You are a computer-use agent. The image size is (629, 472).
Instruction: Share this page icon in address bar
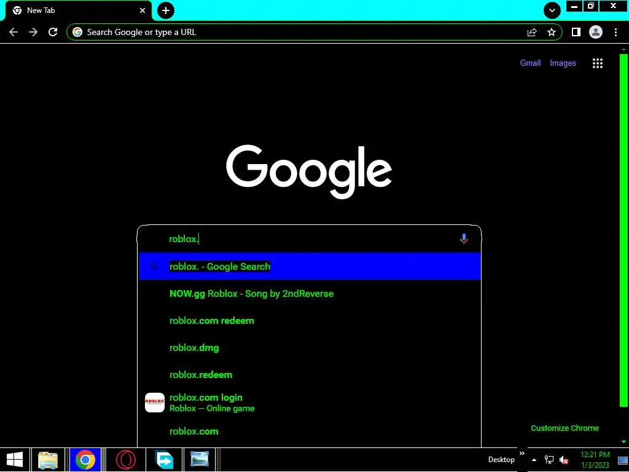click(532, 32)
